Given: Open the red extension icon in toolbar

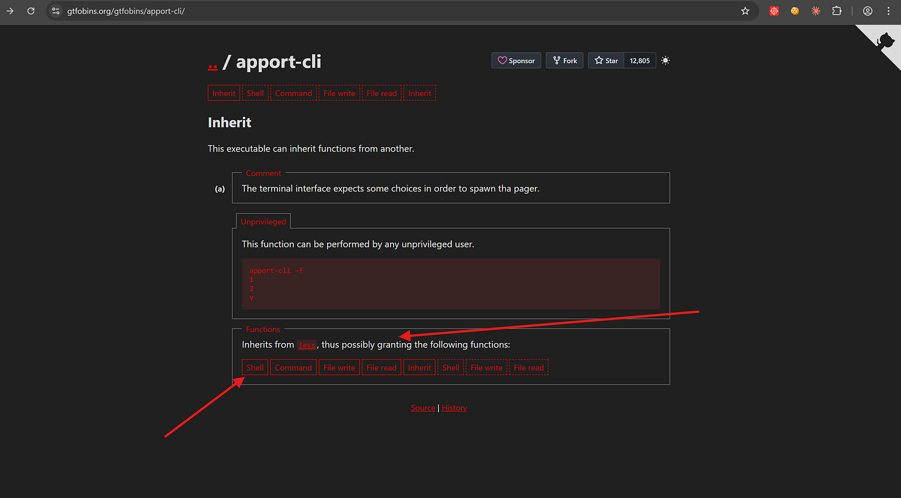Looking at the screenshot, I should click(775, 11).
